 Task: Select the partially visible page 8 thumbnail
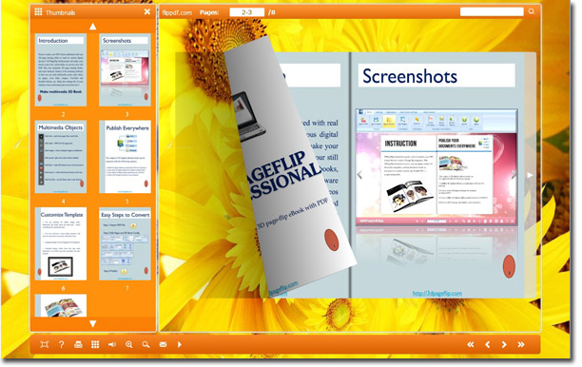point(61,305)
